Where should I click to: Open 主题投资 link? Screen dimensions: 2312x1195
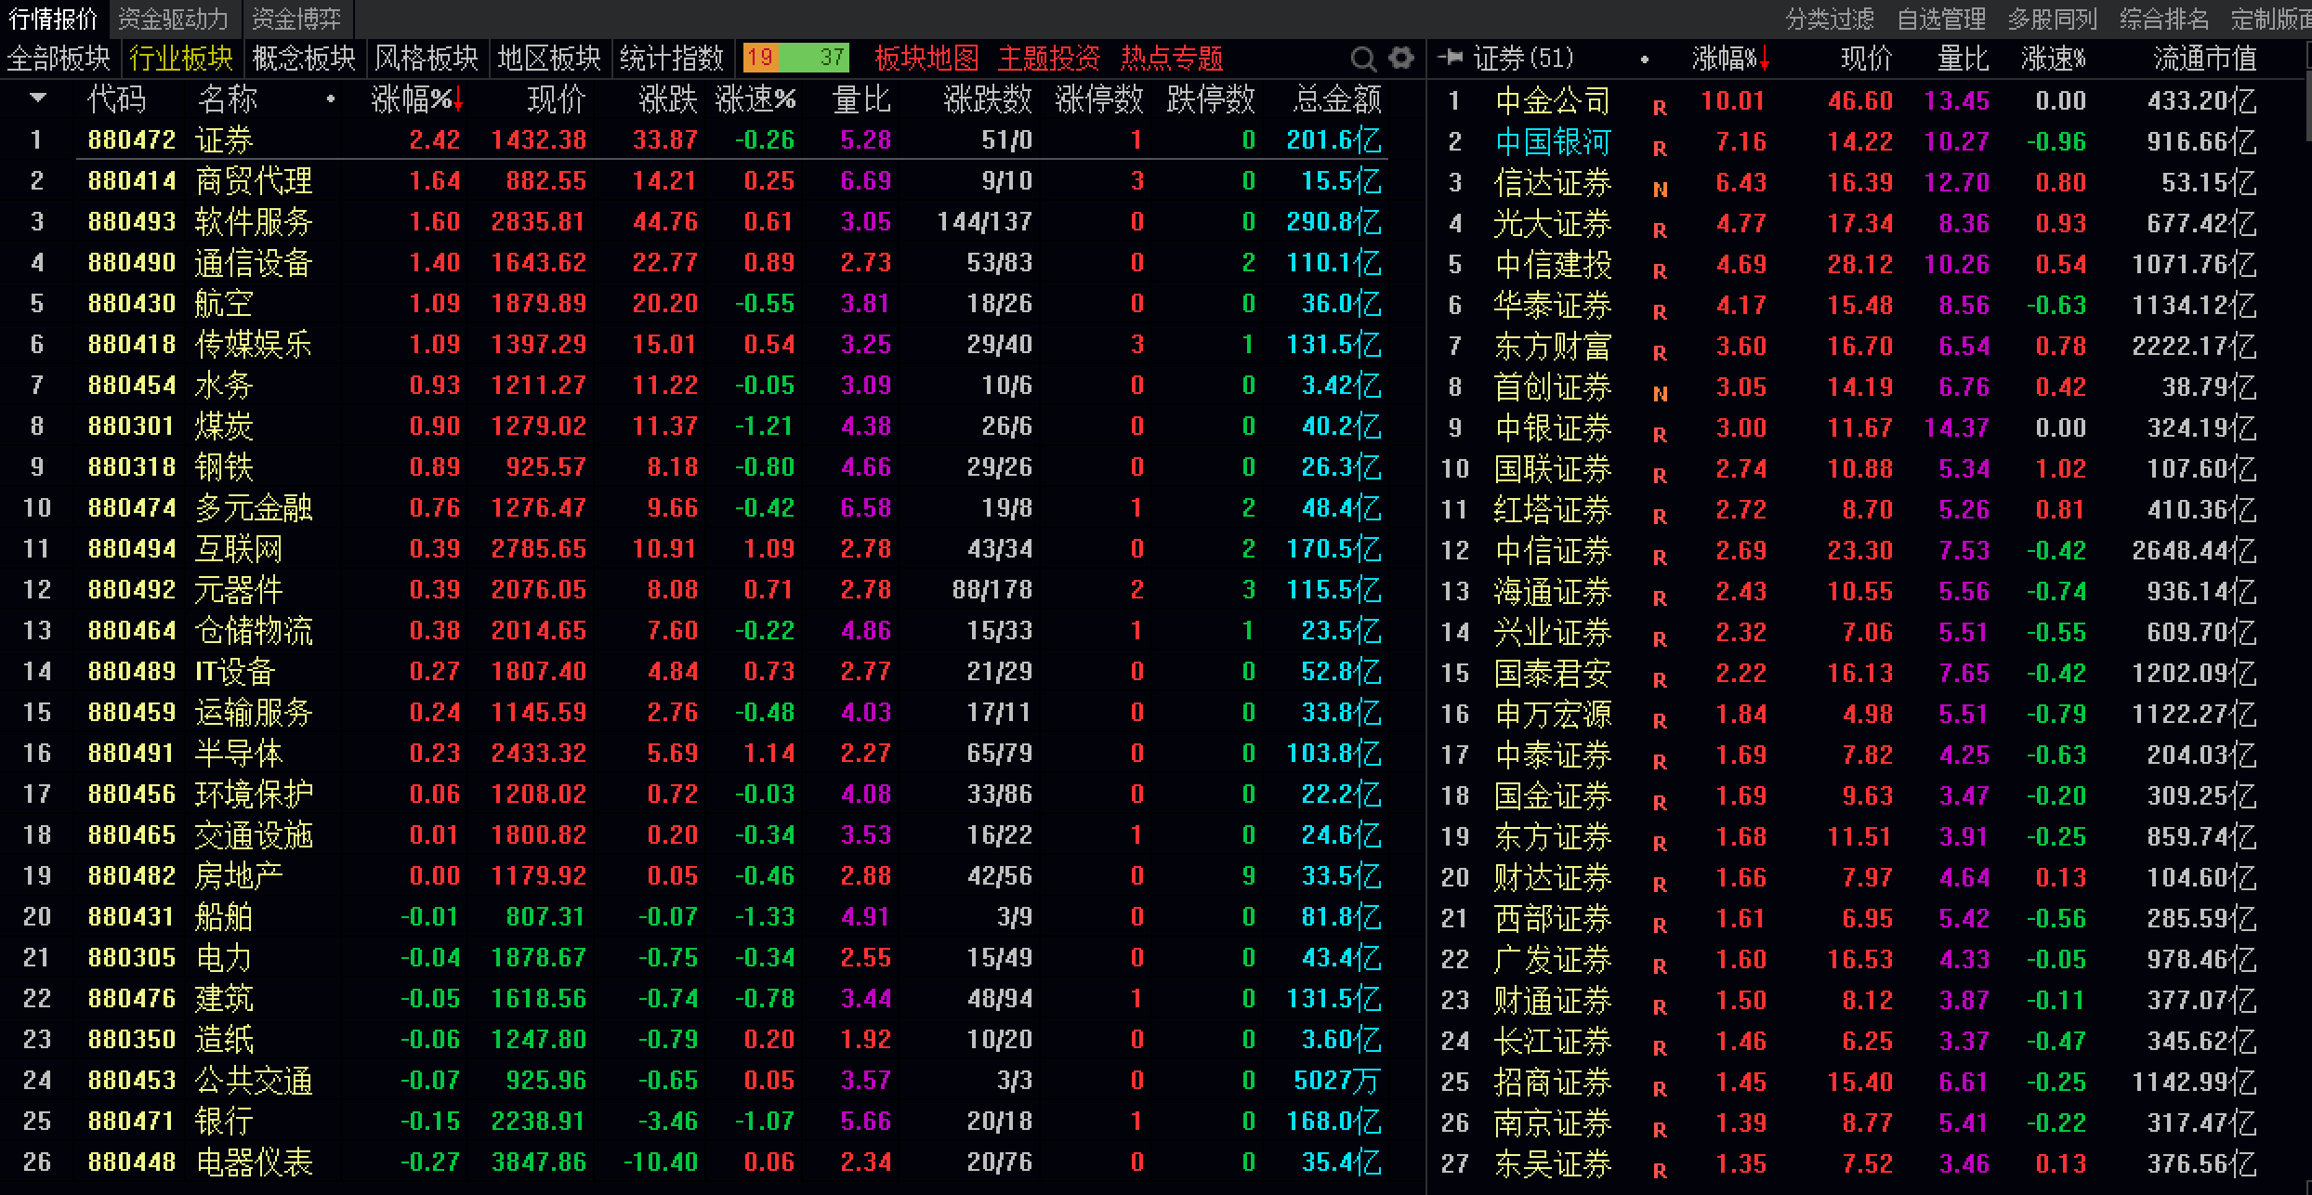pos(1049,59)
